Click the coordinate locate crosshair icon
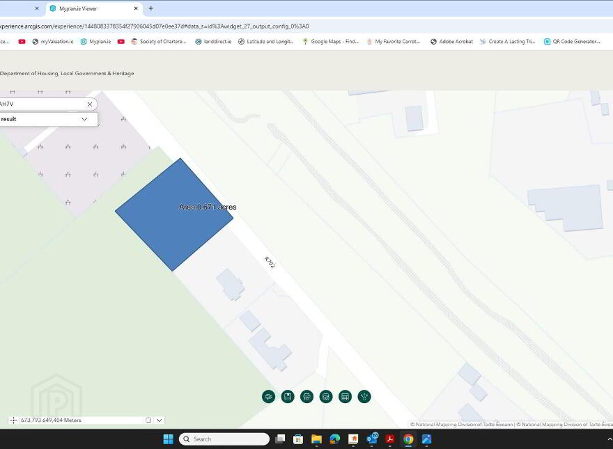This screenshot has width=613, height=449. coord(13,420)
